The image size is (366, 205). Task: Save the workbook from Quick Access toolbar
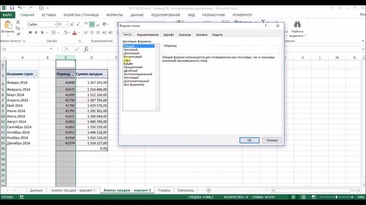[12, 8]
